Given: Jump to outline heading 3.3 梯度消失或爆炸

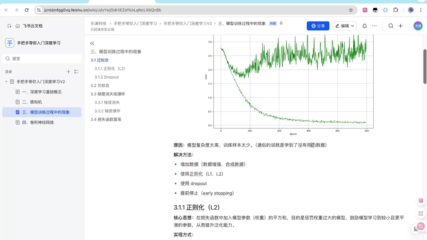Looking at the screenshot, I should (x=108, y=94).
